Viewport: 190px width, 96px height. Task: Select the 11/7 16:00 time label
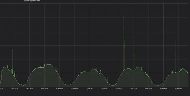click(x=134, y=89)
